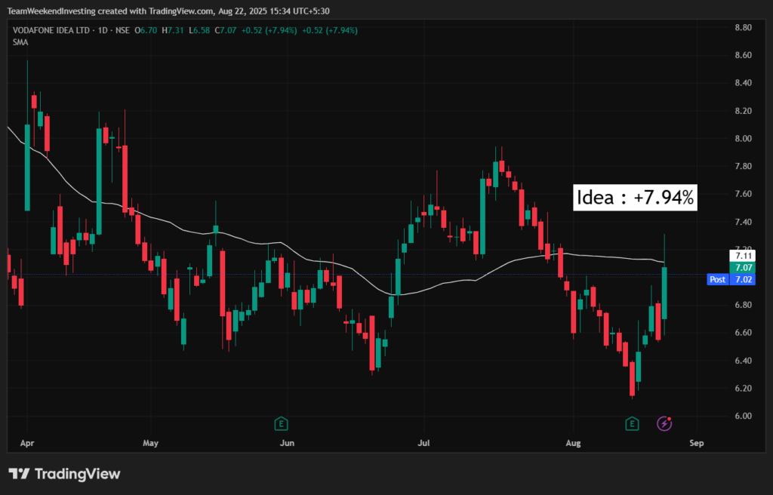Select the VODAFONE IDEA LTD symbol title
773x495 pixels.
[x=51, y=31]
